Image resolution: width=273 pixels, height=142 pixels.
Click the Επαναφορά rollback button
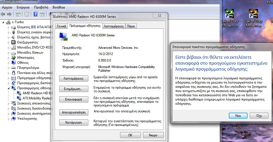74,99
